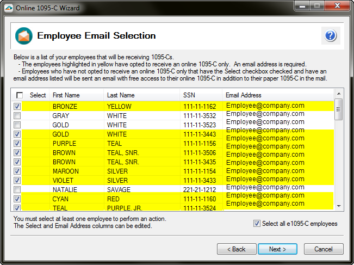Screen dimensions: 354x265
Task: Go back with the Back button
Action: (237, 249)
